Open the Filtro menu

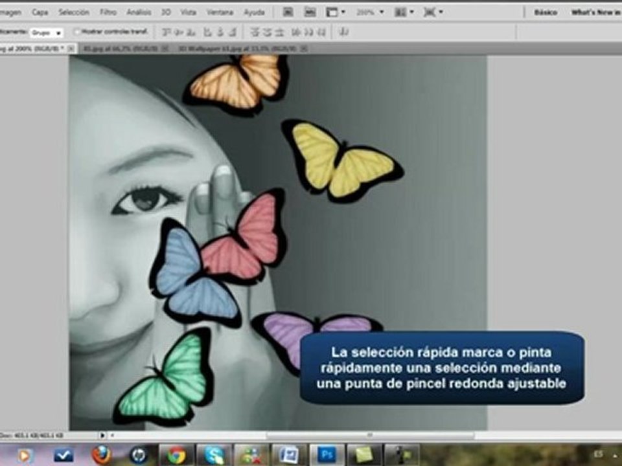[108, 12]
